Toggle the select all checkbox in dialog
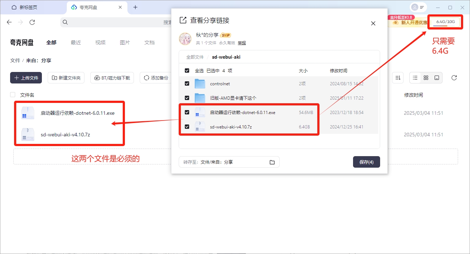This screenshot has width=470, height=254. pyautogui.click(x=187, y=71)
